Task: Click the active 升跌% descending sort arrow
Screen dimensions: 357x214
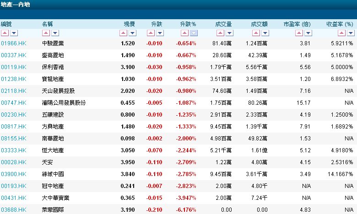Action: 194,33
